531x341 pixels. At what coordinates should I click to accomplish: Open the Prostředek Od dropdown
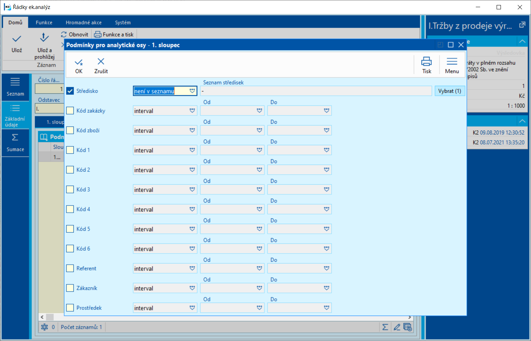point(259,308)
